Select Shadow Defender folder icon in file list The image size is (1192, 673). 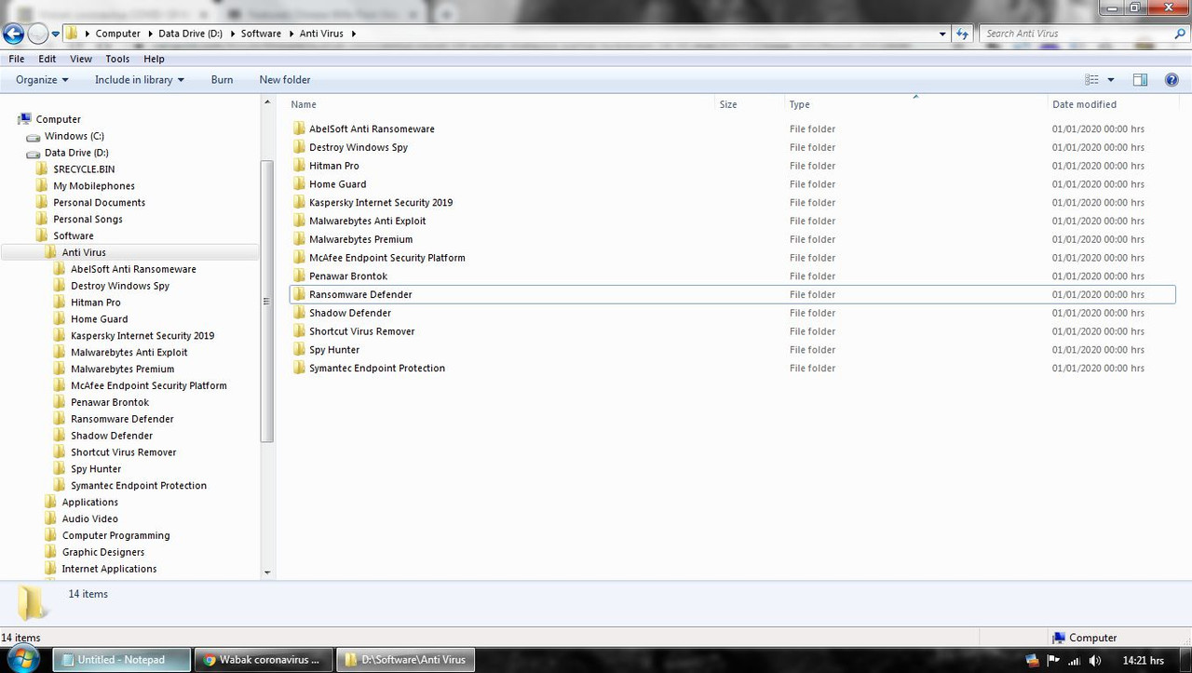coord(299,313)
